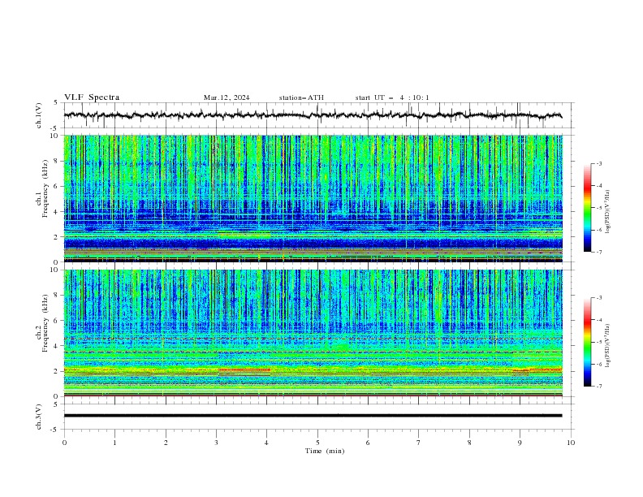Click the ch.3 flat black voltage trace

point(313,416)
